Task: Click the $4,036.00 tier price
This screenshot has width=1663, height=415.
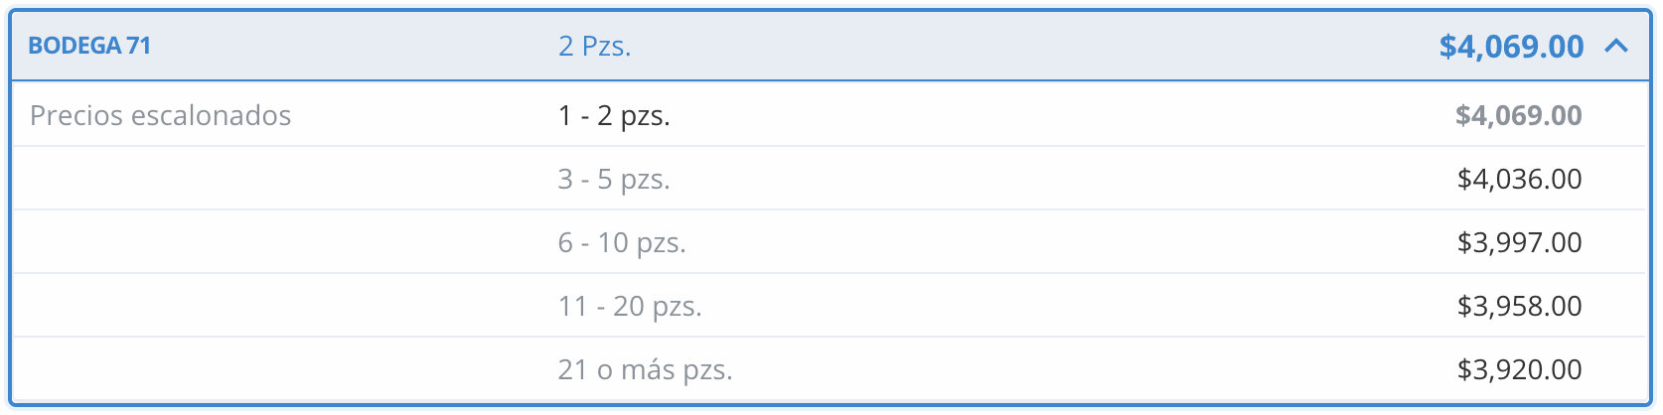Action: (1518, 179)
